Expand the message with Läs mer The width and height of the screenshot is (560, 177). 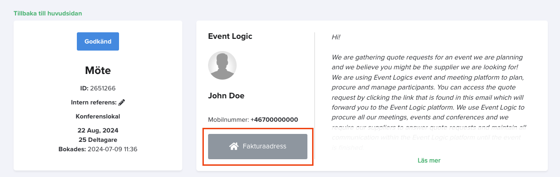tap(429, 161)
